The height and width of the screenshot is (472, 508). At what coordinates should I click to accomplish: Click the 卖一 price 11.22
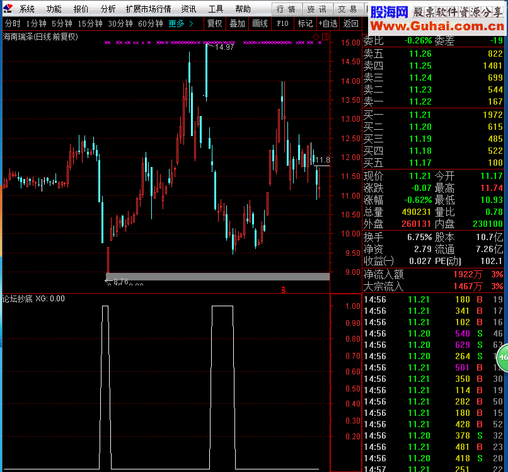click(420, 101)
